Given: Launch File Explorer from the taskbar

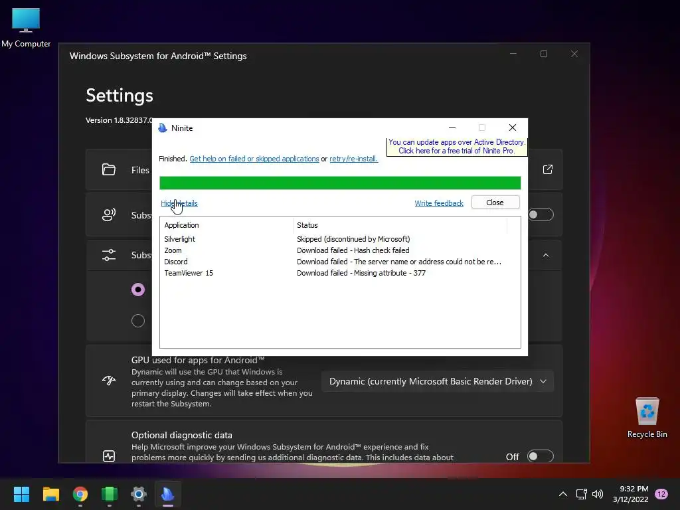Looking at the screenshot, I should point(50,494).
